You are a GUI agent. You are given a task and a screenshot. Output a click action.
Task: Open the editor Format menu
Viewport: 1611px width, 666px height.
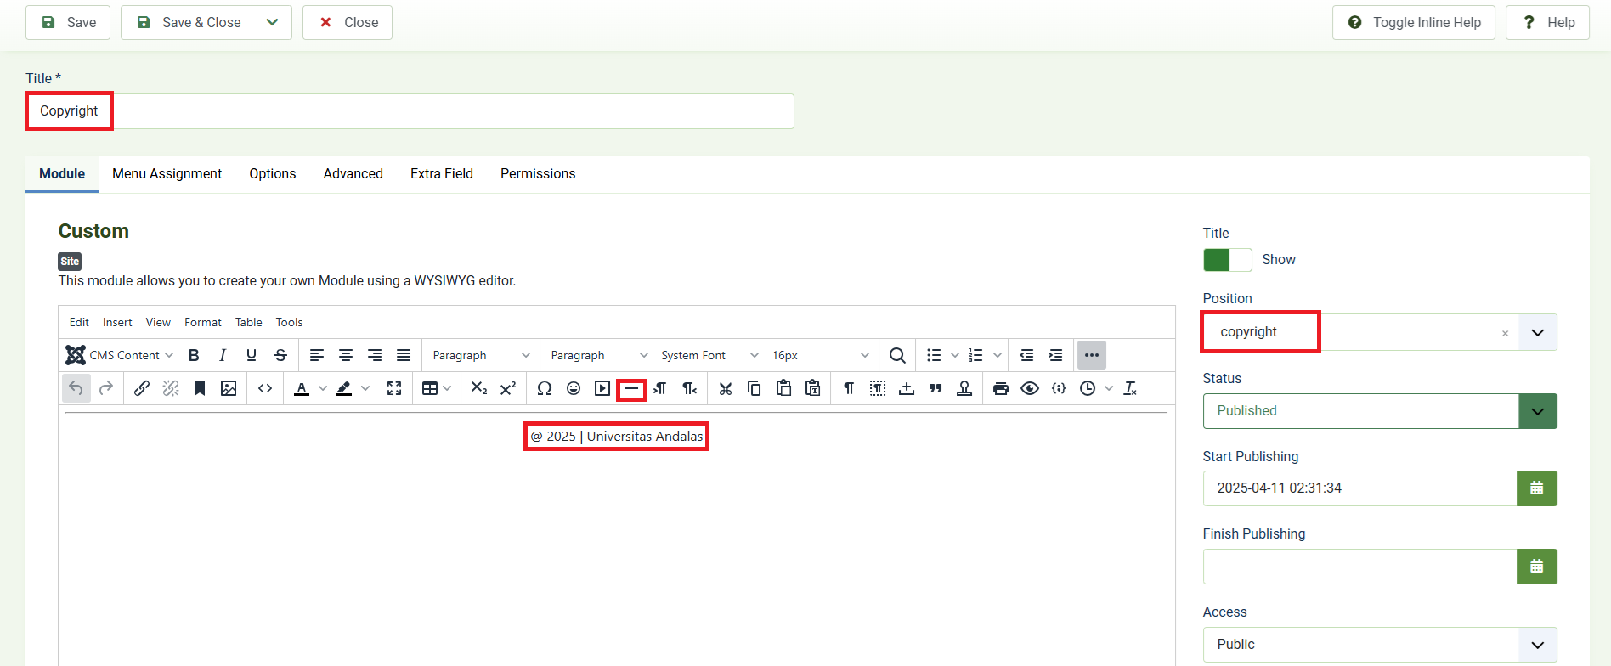[202, 322]
